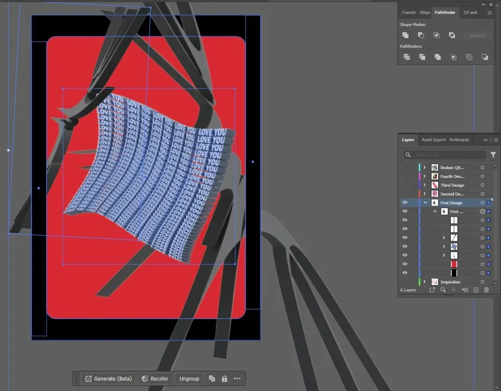
Task: Switch to the Artboards tab
Action: (459, 140)
